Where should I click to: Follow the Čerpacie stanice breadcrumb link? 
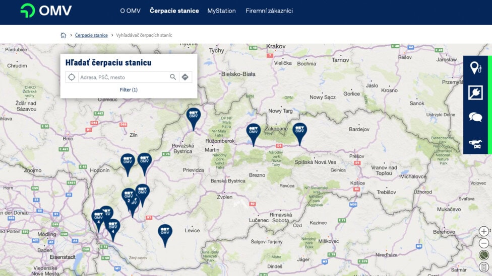point(91,35)
